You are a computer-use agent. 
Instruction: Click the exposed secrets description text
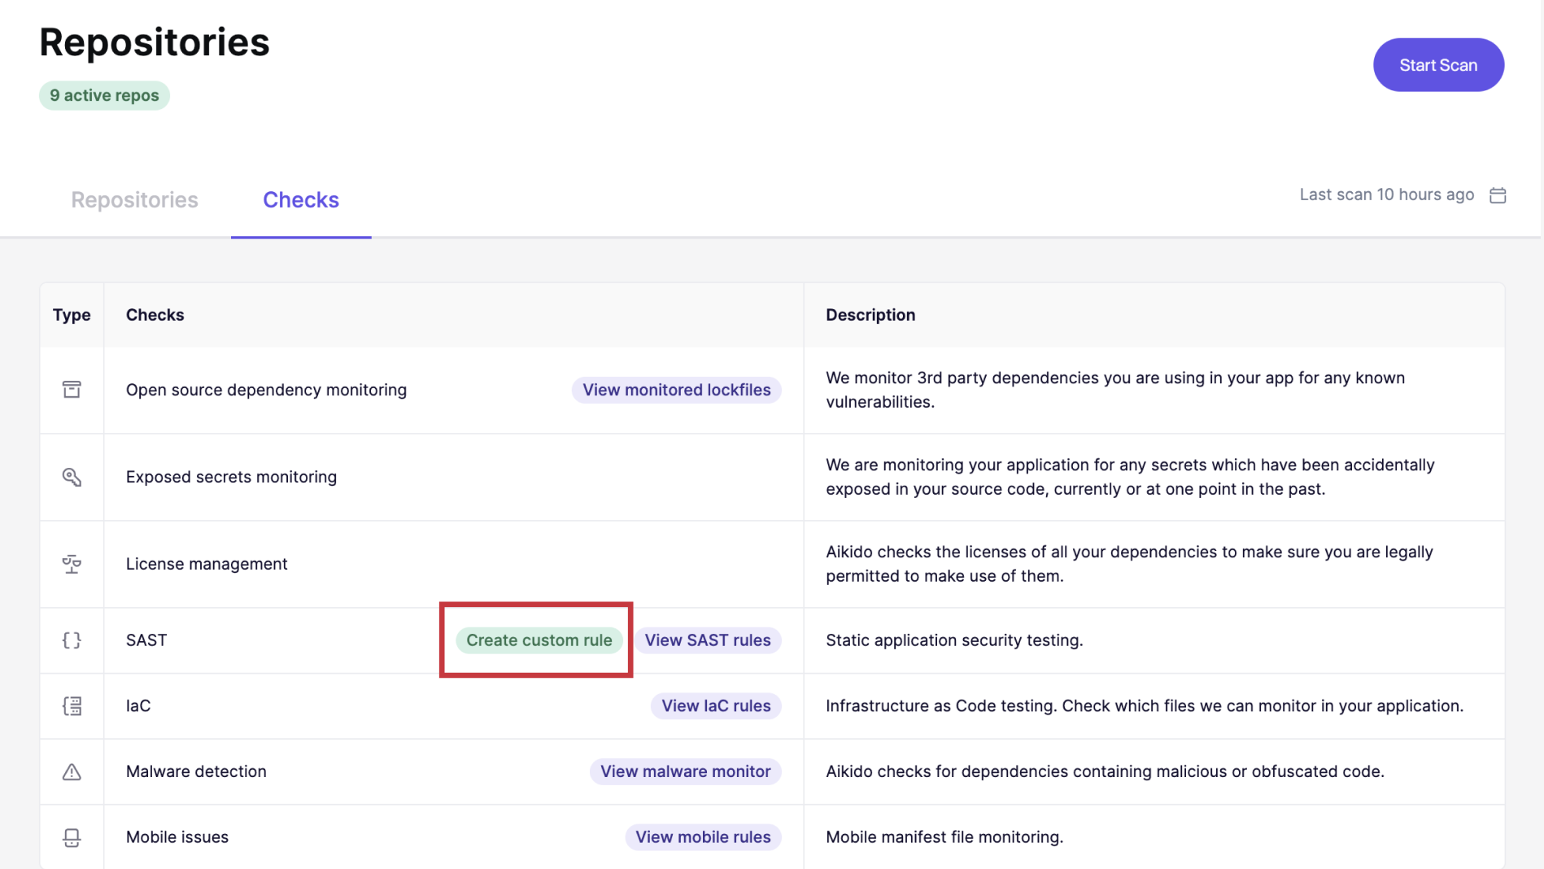pyautogui.click(x=1130, y=477)
